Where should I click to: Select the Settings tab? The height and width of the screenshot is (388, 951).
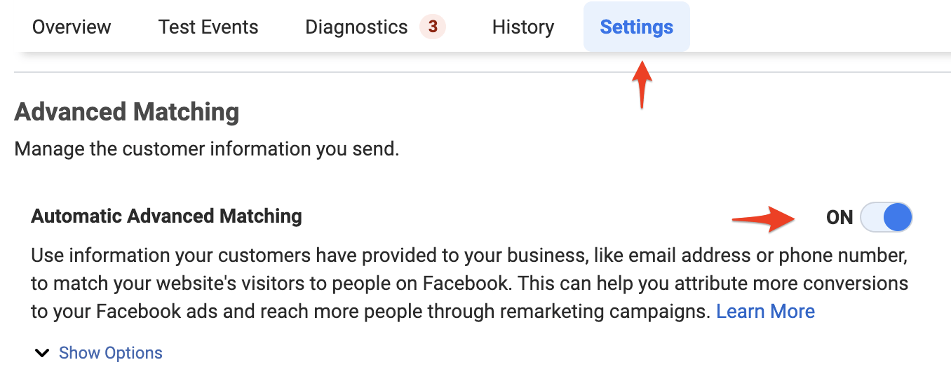pos(636,27)
